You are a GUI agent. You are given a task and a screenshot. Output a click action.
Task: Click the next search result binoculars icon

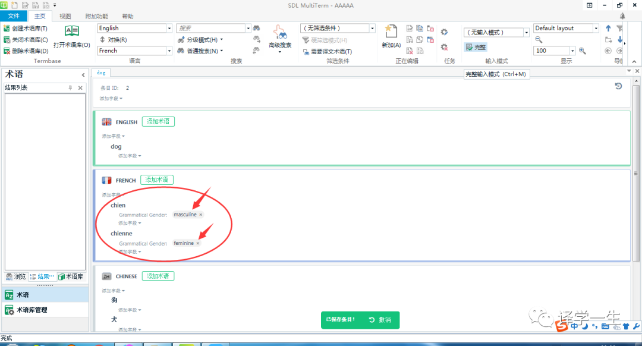pos(256,39)
